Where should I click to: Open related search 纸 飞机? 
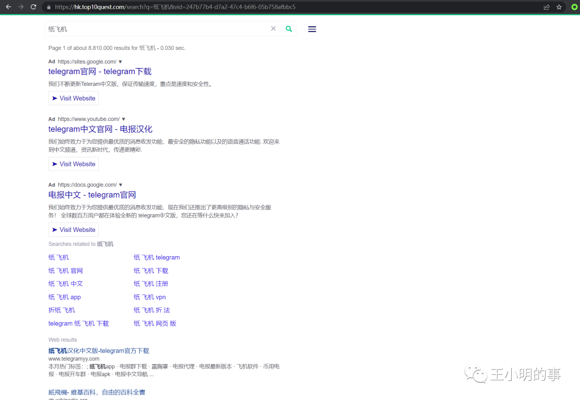59,257
